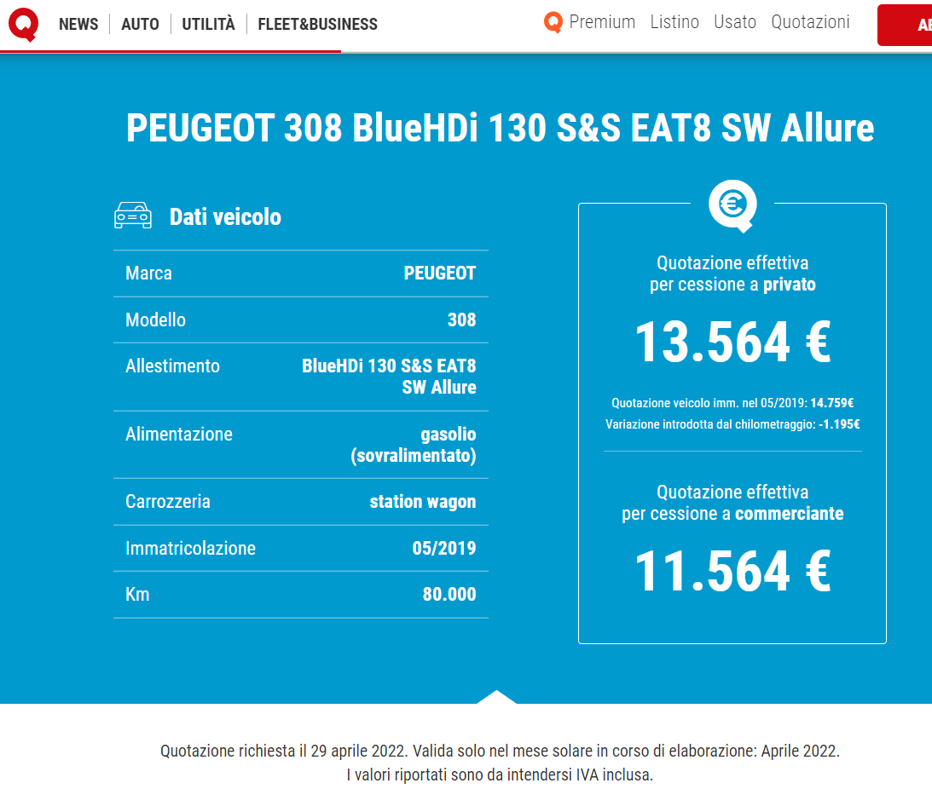Click the PEUGEOT 308 BlueHDi page title

[500, 129]
